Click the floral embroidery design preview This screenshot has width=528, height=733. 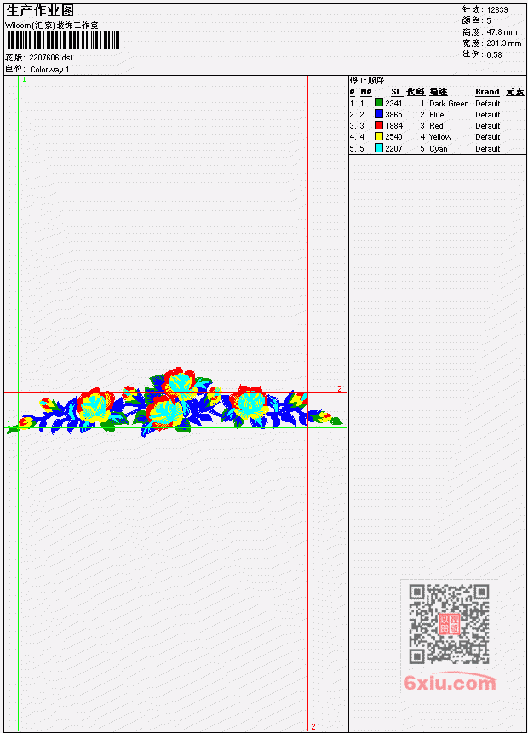[175, 403]
